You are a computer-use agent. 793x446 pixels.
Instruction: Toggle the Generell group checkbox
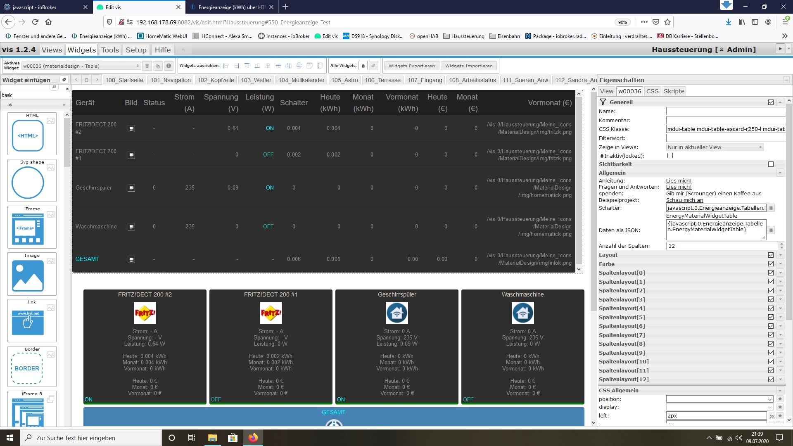[x=771, y=102]
